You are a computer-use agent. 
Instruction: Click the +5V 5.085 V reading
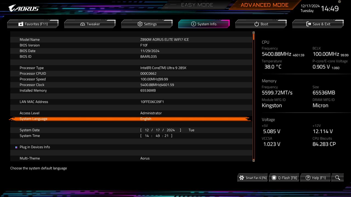point(272,132)
